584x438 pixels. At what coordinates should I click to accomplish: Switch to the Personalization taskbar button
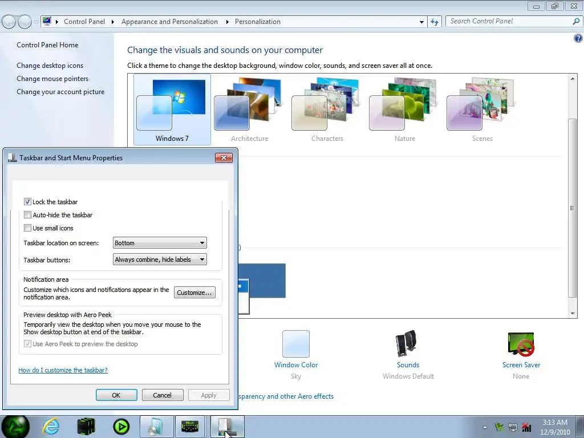(156, 427)
